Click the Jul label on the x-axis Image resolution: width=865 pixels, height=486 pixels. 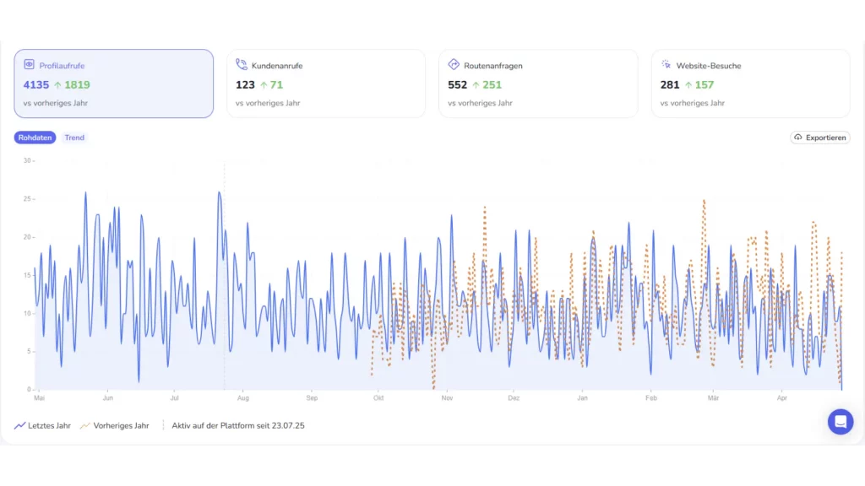[174, 398]
